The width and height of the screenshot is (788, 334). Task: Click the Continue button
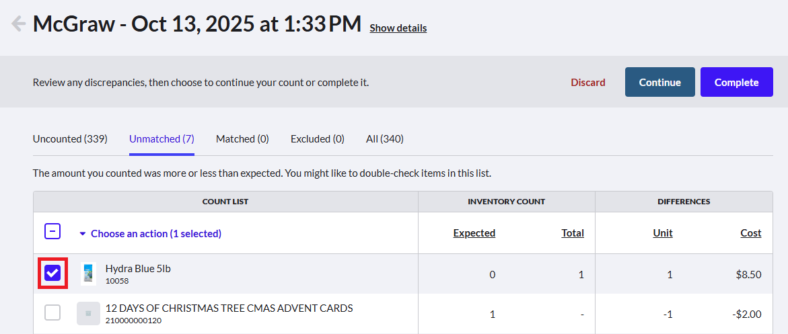660,82
